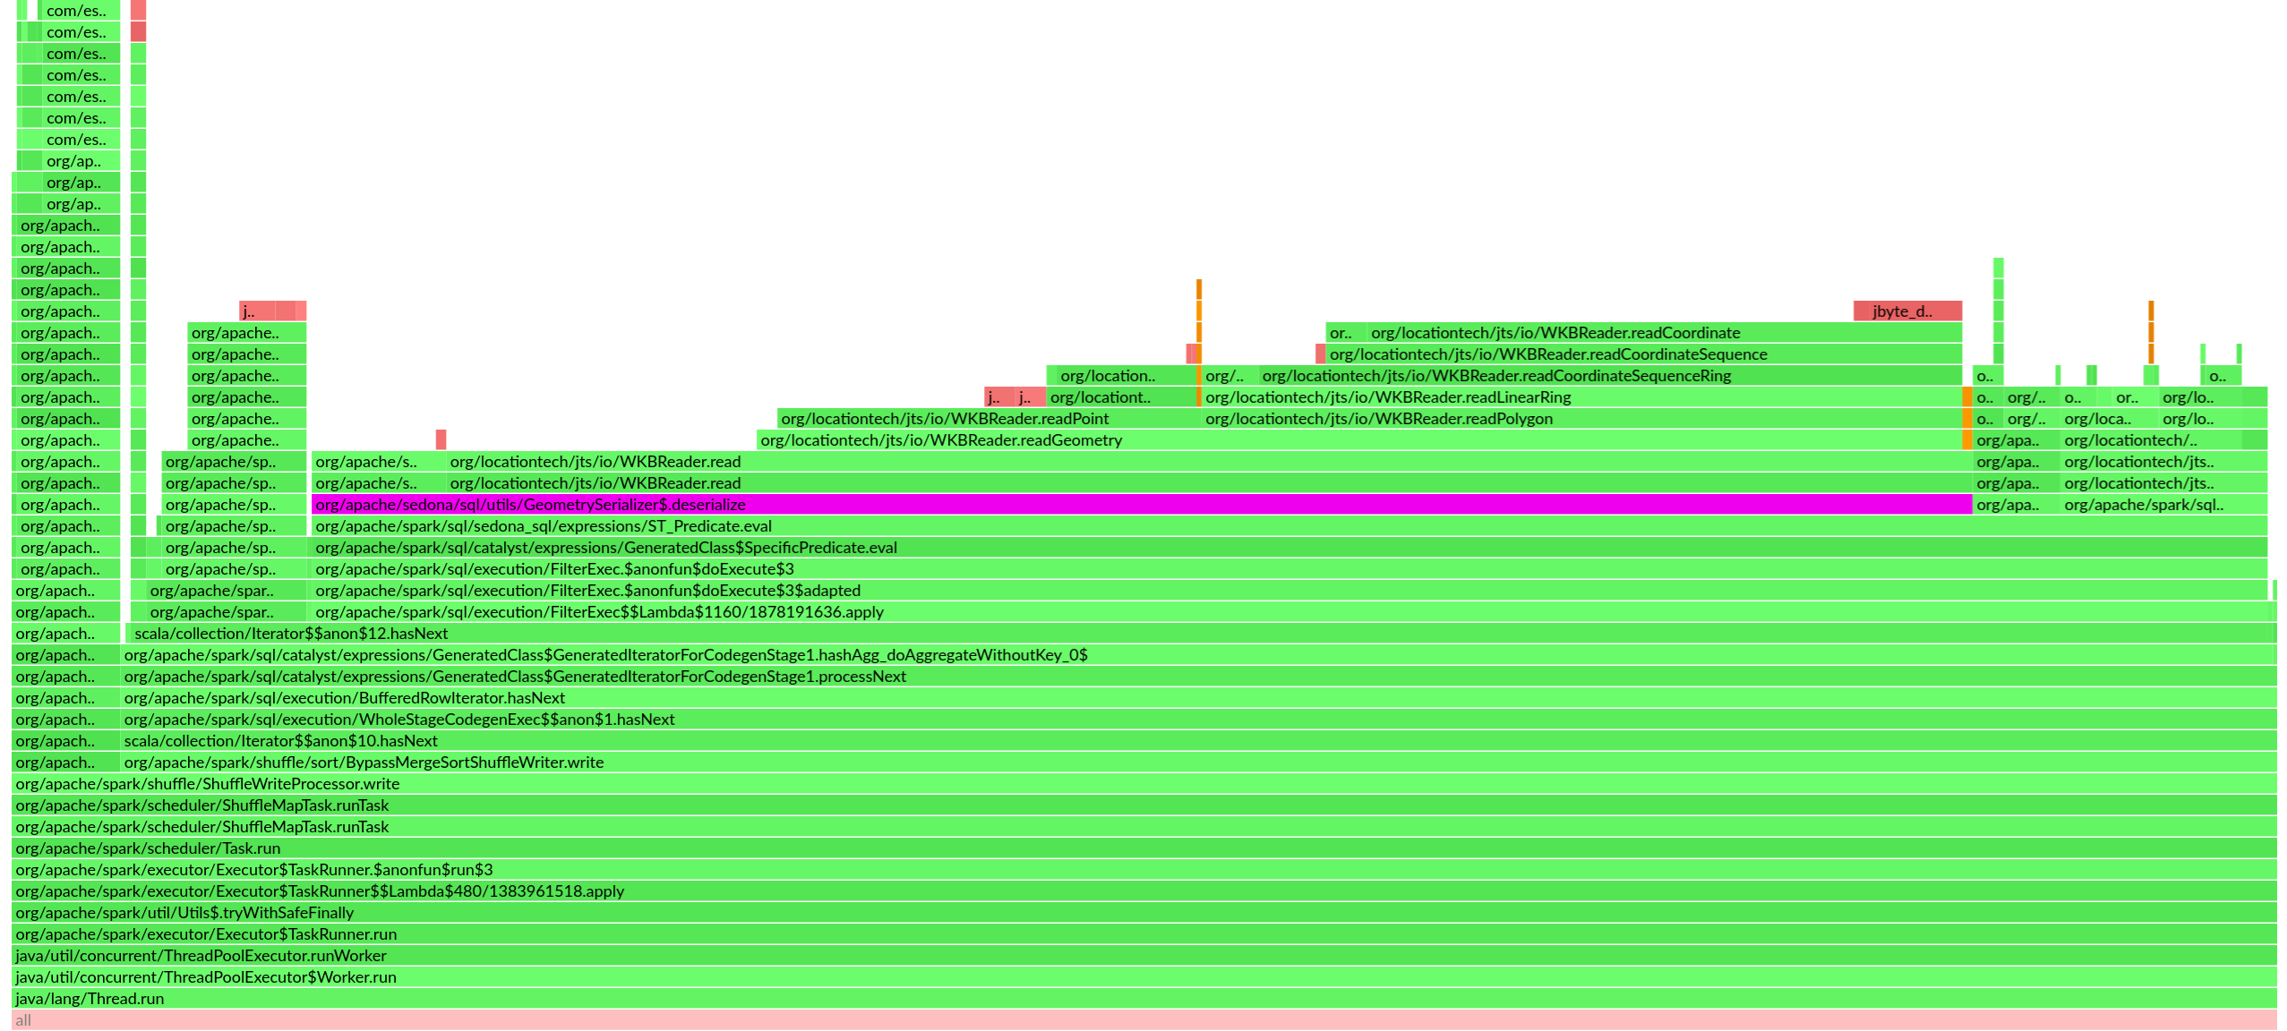
Task: Click ThreadPoolExecutor$Worker.run frame
Action: [x=1143, y=977]
